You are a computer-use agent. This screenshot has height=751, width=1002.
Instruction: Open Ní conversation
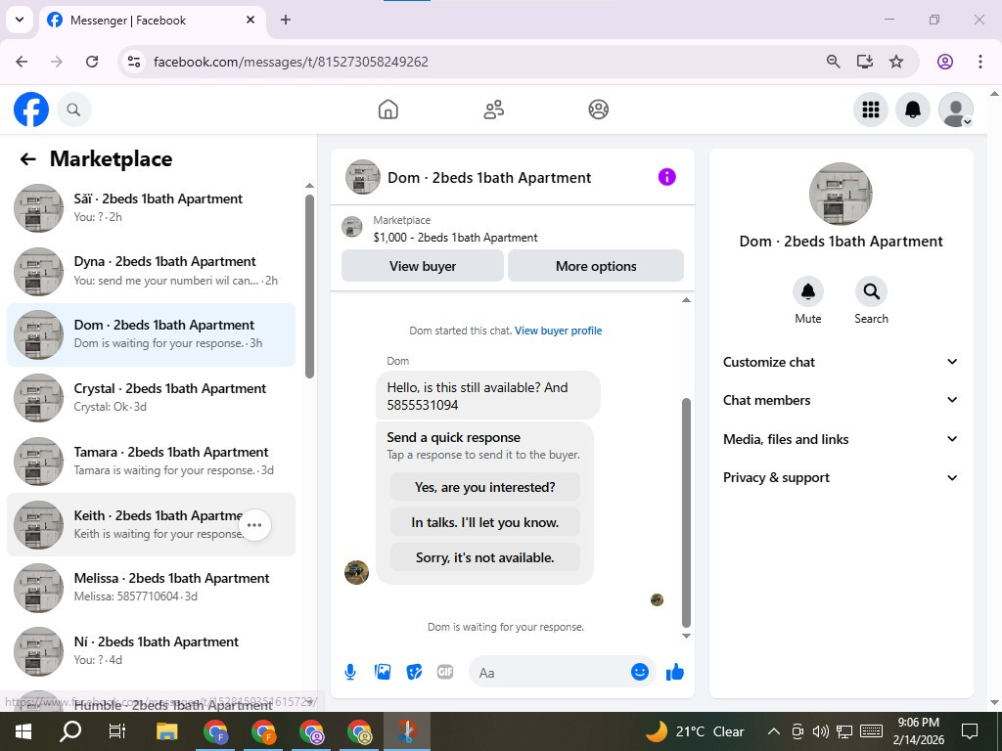tap(151, 650)
